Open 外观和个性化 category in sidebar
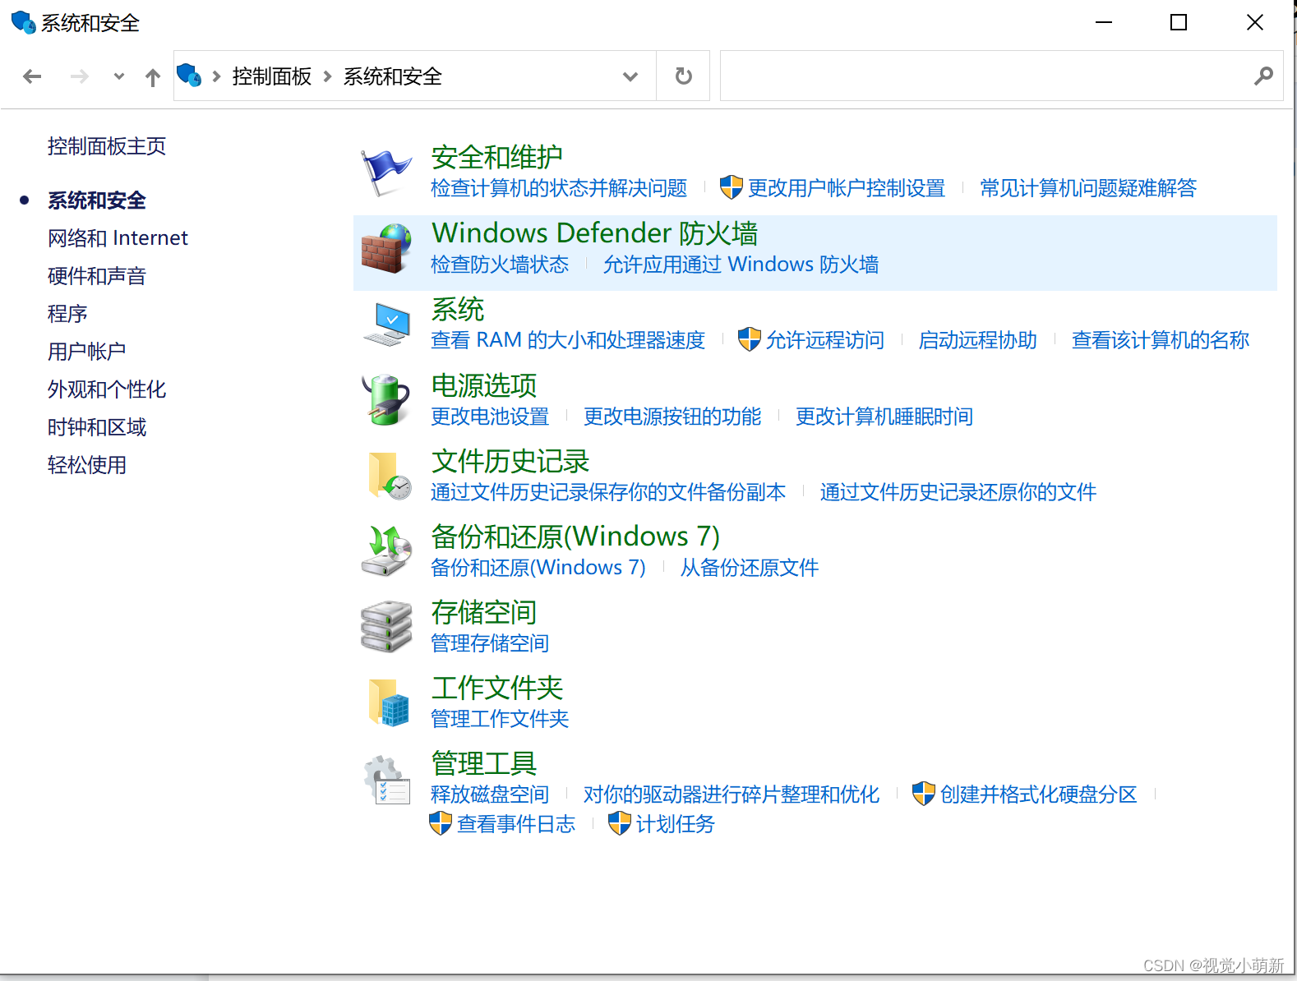The width and height of the screenshot is (1297, 981). [x=107, y=389]
